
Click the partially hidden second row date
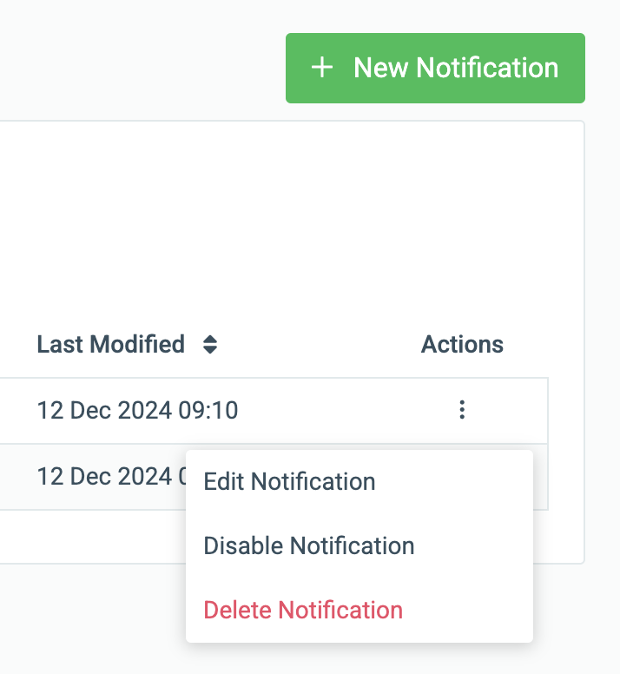click(x=111, y=476)
